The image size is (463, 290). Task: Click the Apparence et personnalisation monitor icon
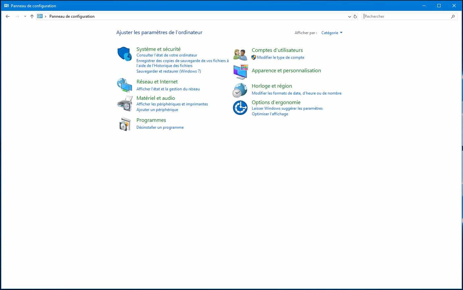coord(240,72)
